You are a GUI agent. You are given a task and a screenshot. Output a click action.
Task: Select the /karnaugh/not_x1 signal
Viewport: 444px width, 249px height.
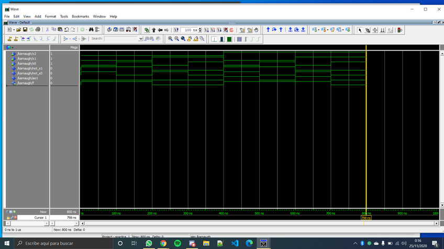[29, 68]
